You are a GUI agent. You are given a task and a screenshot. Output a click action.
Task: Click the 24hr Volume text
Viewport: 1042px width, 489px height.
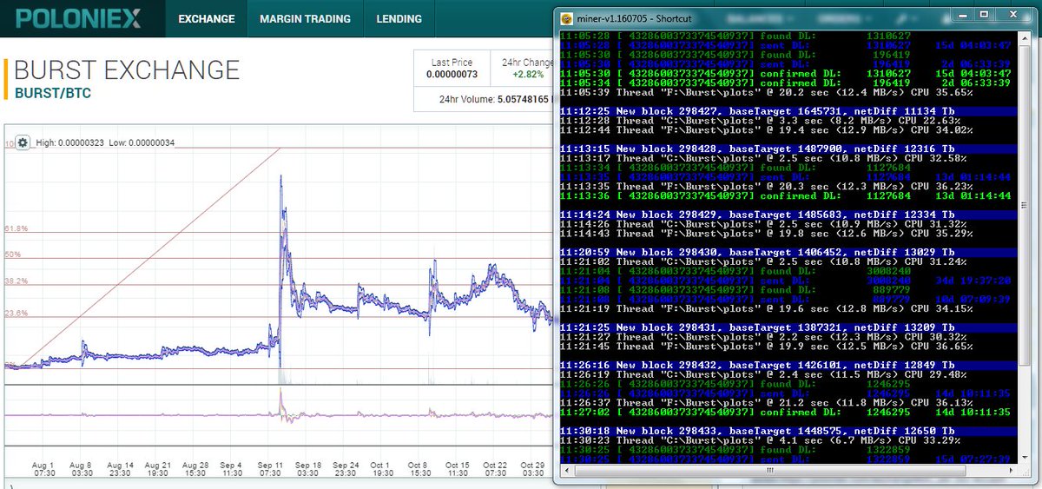pyautogui.click(x=494, y=99)
